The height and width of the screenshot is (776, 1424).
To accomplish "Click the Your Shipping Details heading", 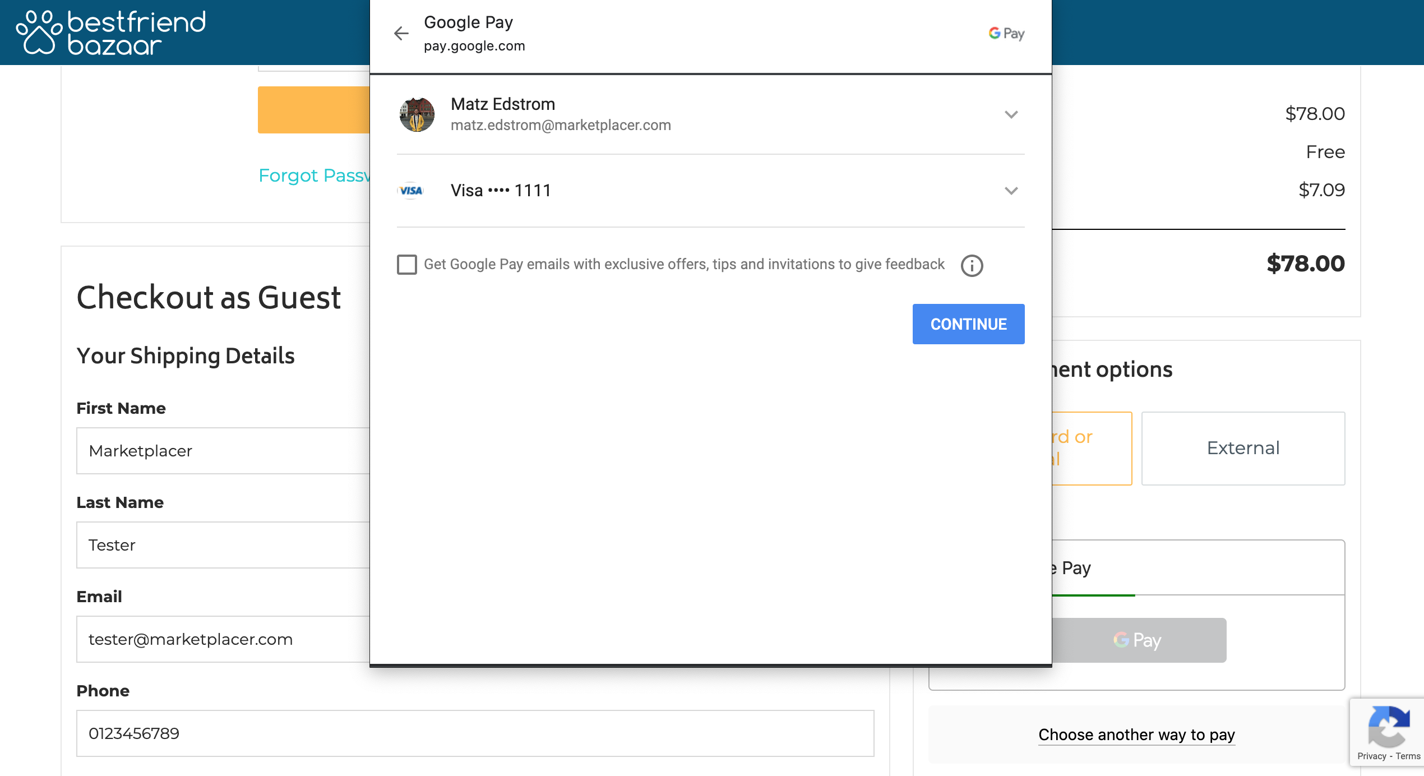I will 186,356.
